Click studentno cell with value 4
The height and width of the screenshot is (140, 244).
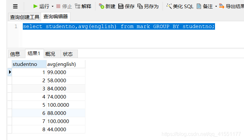tap(29, 97)
